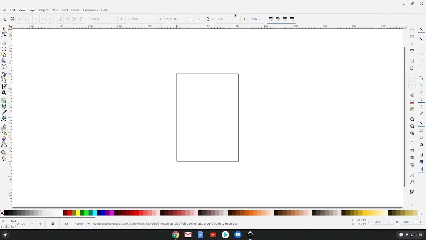426x240 pixels.
Task: Increase opacity using the plus button
Action: (x=40, y=223)
